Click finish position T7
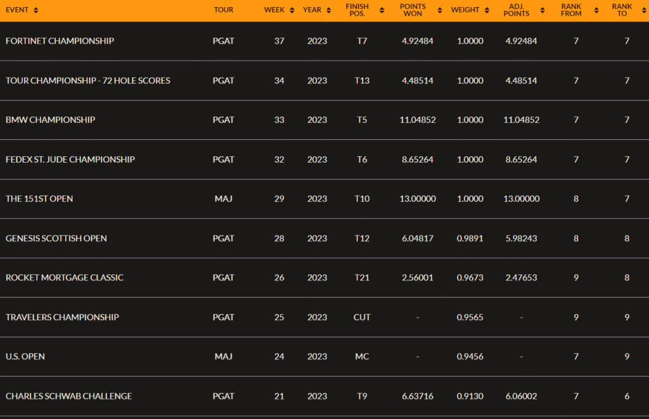649x419 pixels. tap(362, 41)
